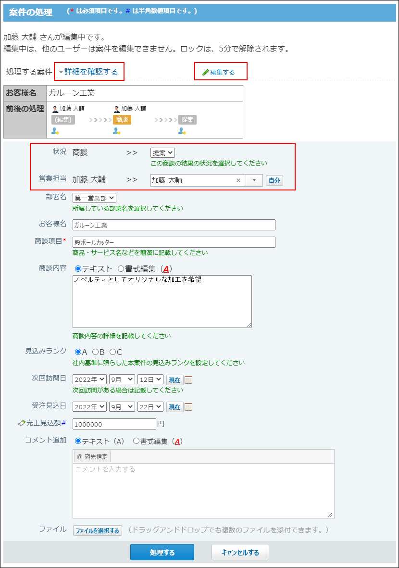The height and width of the screenshot is (568, 399).
Task: Clear 加藤 大輔 with the x icon
Action: [238, 180]
